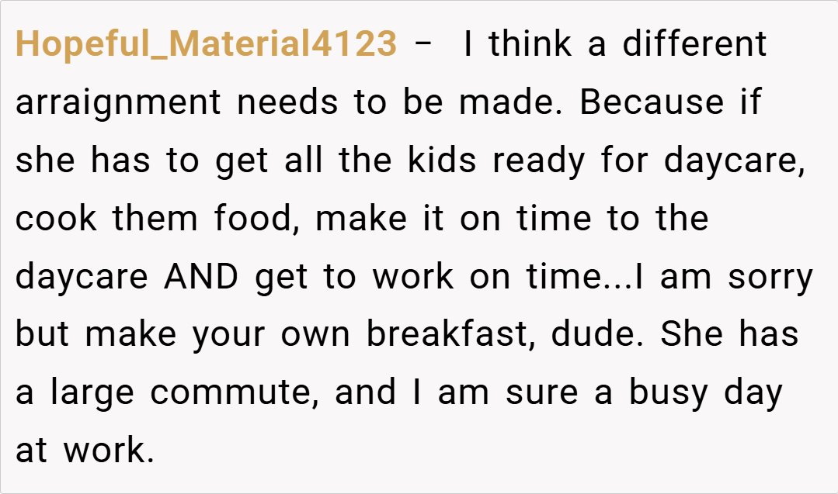Click the word "cook" in the comment

[x=56, y=219]
